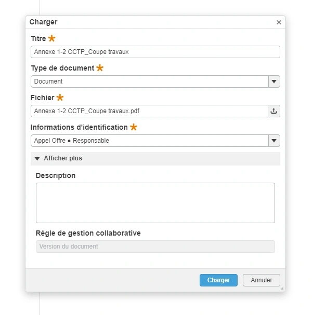Screen dimensions: 313x315
Task: Click the Type de document label
Action: coord(62,68)
